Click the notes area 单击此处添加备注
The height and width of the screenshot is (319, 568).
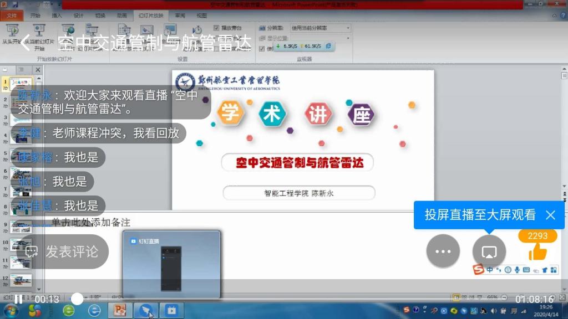pos(90,222)
